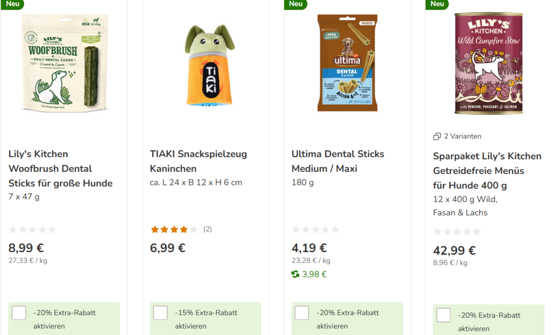Check the Ultima Dental Sticks Extra-Rabatt box
The image size is (551, 335).
click(x=302, y=313)
